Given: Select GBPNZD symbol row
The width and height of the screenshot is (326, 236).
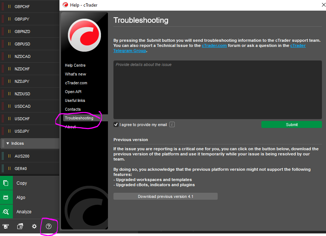Looking at the screenshot, I should coord(30,32).
